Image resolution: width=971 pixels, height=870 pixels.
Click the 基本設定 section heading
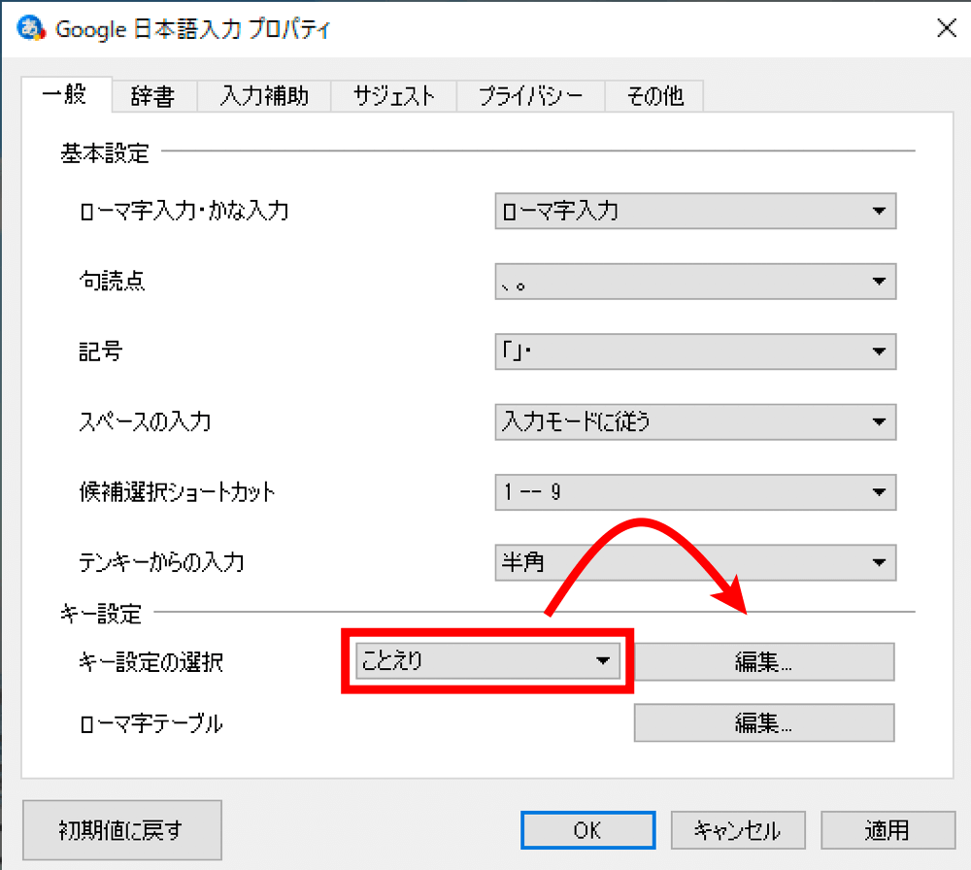pyautogui.click(x=105, y=152)
